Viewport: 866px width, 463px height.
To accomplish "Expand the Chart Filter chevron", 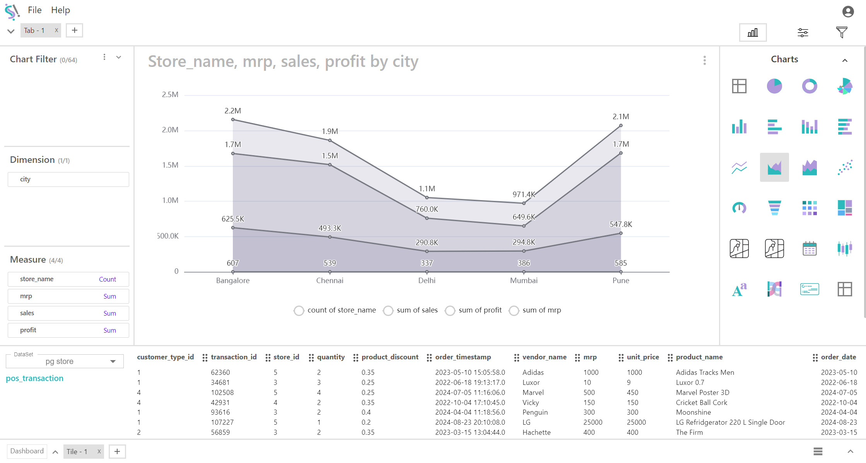I will coord(119,57).
